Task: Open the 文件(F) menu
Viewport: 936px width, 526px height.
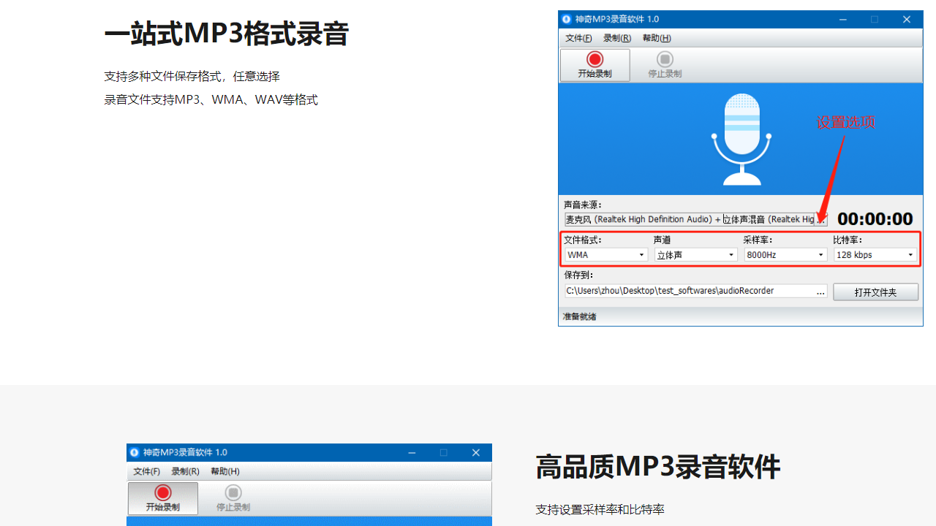Action: click(578, 38)
